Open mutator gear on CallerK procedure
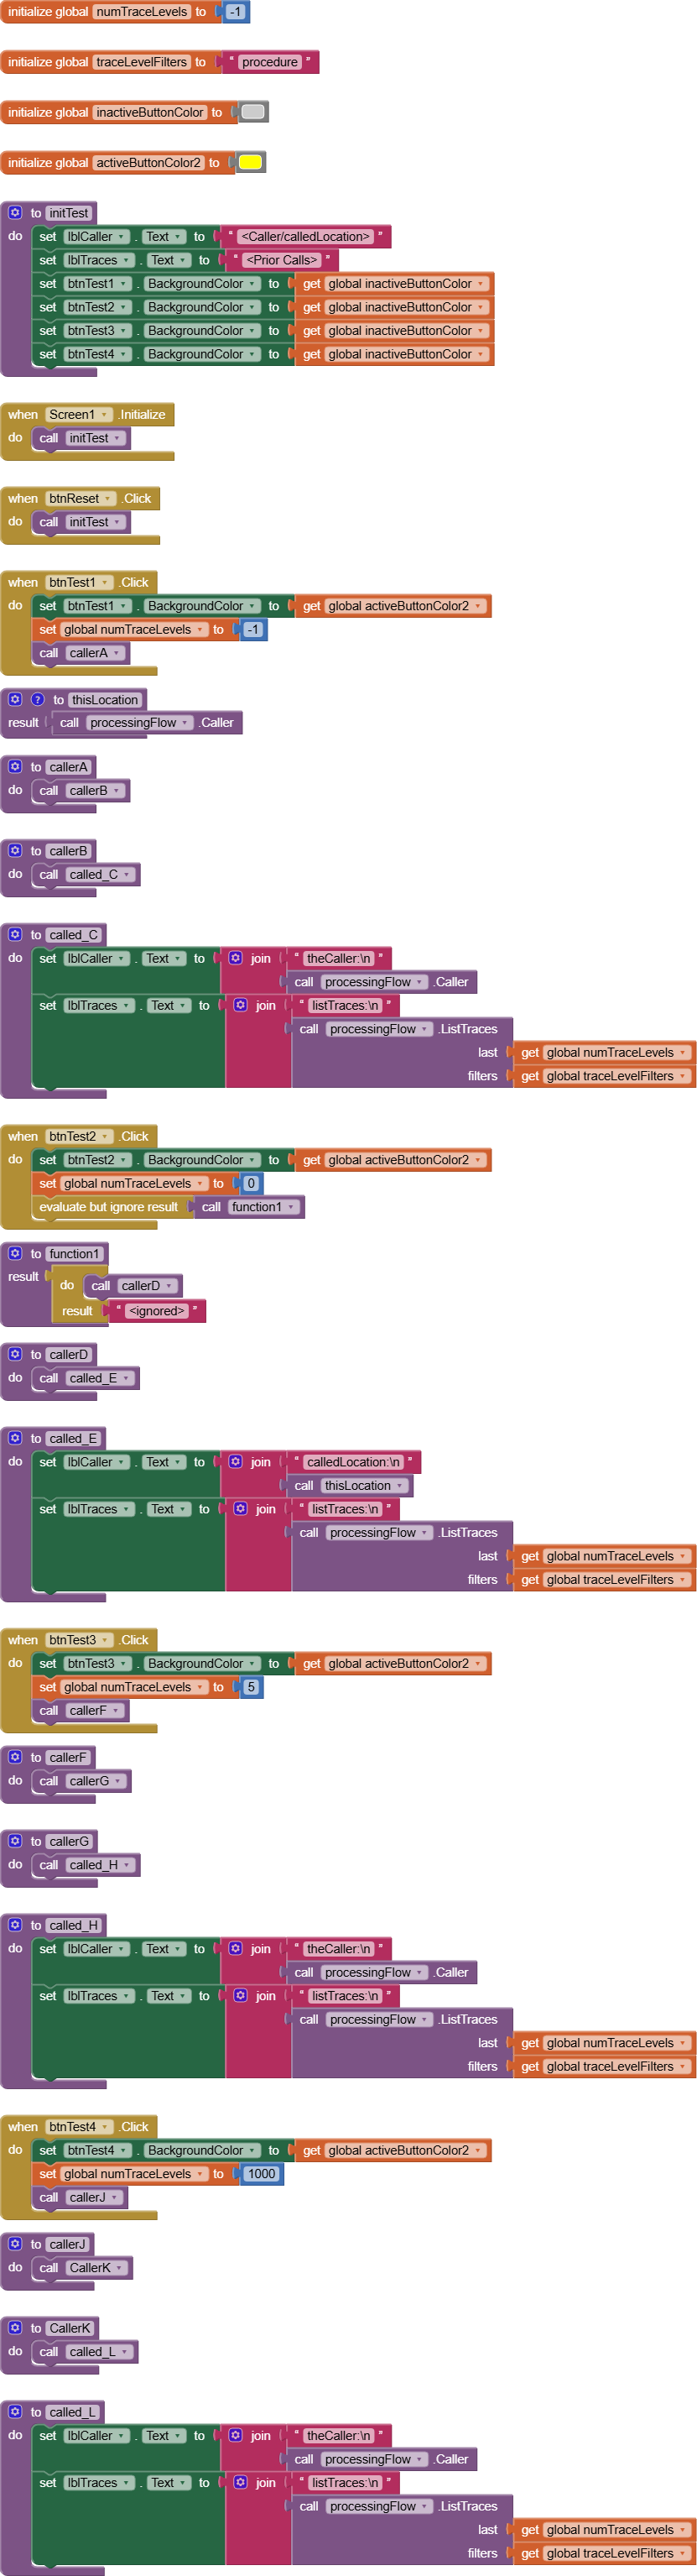 click(x=15, y=2329)
